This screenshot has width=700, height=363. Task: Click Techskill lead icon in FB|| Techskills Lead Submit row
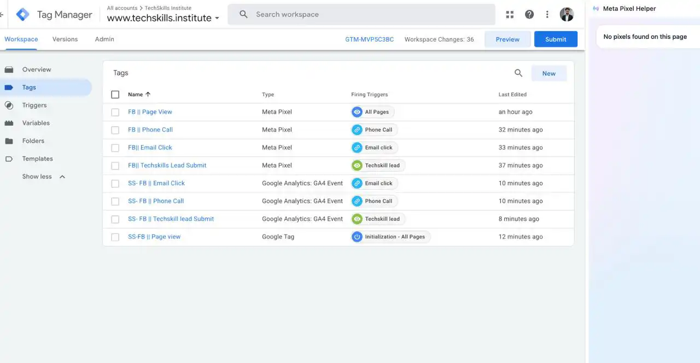tap(357, 166)
